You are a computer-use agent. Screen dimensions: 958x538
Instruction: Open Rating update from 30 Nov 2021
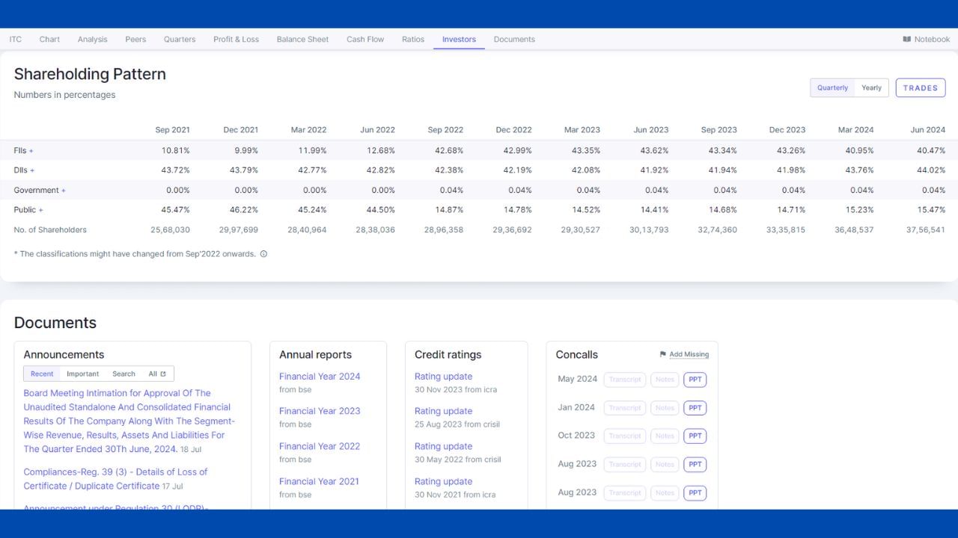point(443,481)
